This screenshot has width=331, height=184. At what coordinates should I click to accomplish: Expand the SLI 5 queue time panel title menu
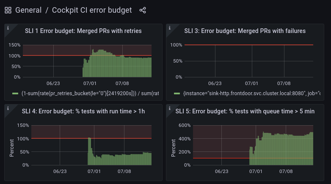(x=245, y=111)
